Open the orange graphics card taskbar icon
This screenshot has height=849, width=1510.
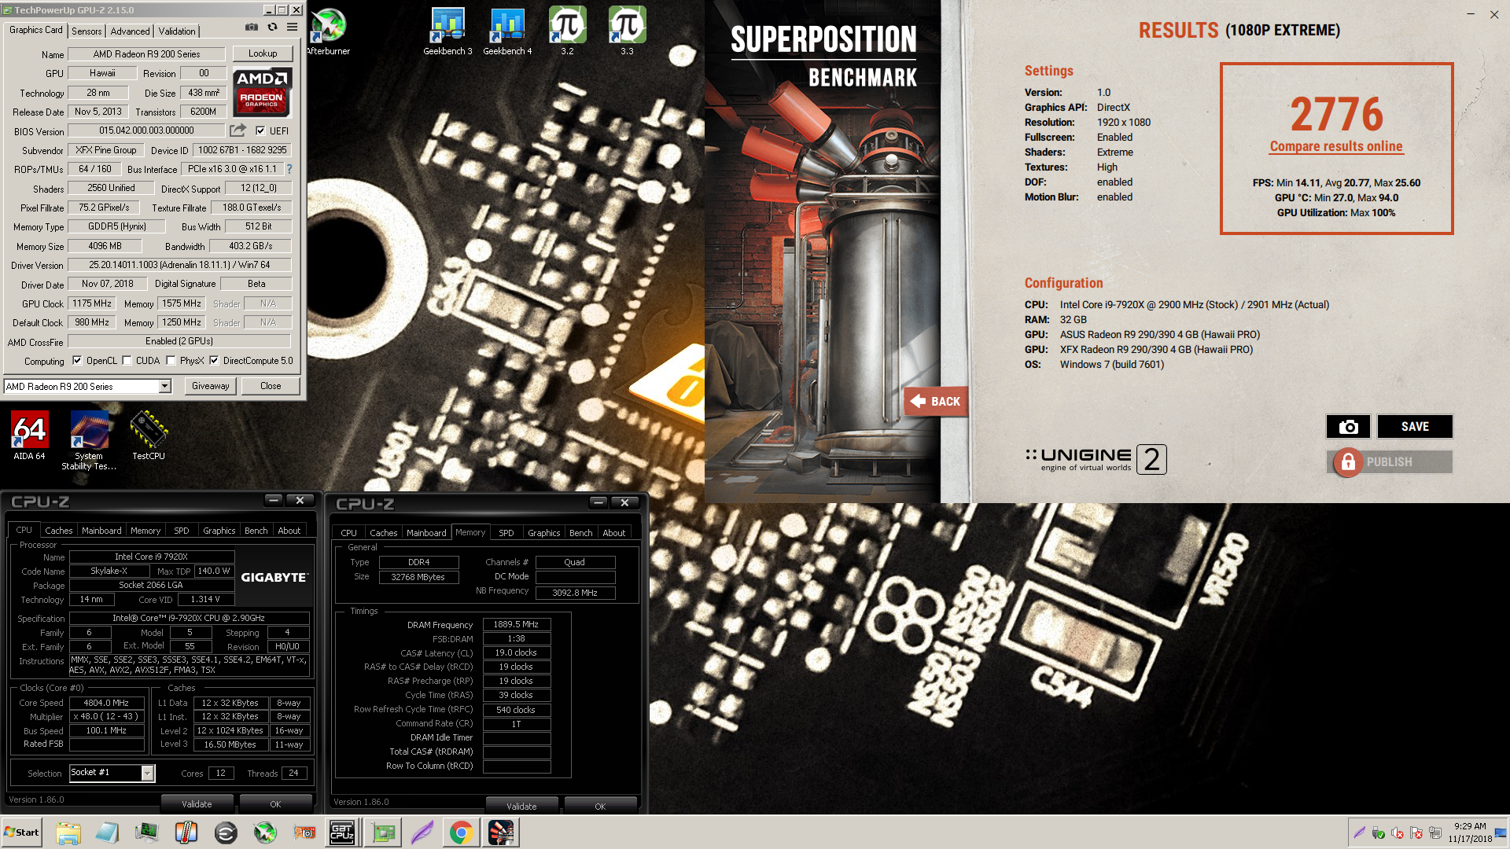coord(304,832)
